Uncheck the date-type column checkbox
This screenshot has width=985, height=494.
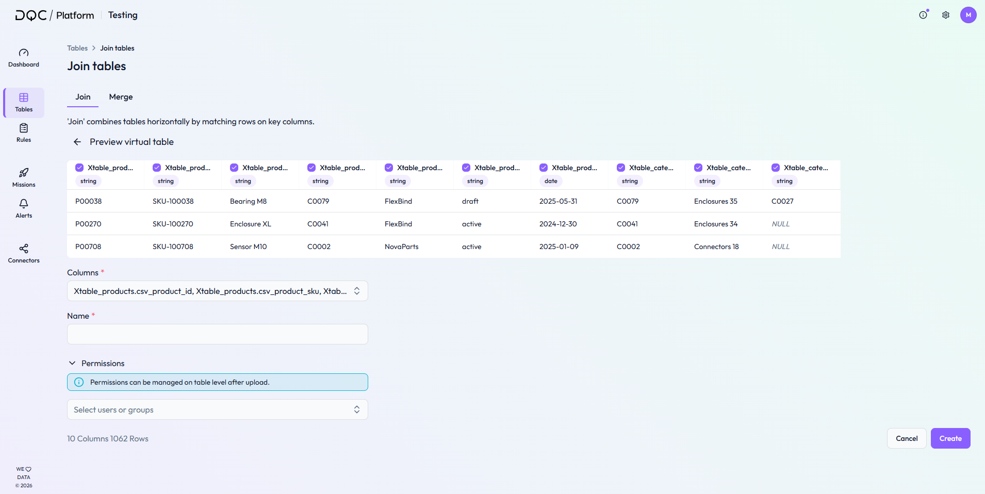tap(544, 168)
